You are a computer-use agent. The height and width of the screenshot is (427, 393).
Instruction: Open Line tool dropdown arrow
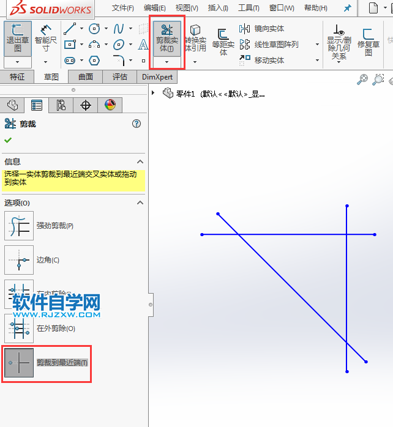click(81, 29)
